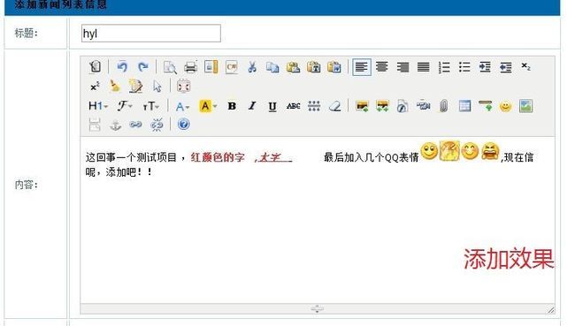Click the Print icon
This screenshot has height=326, width=575.
190,66
